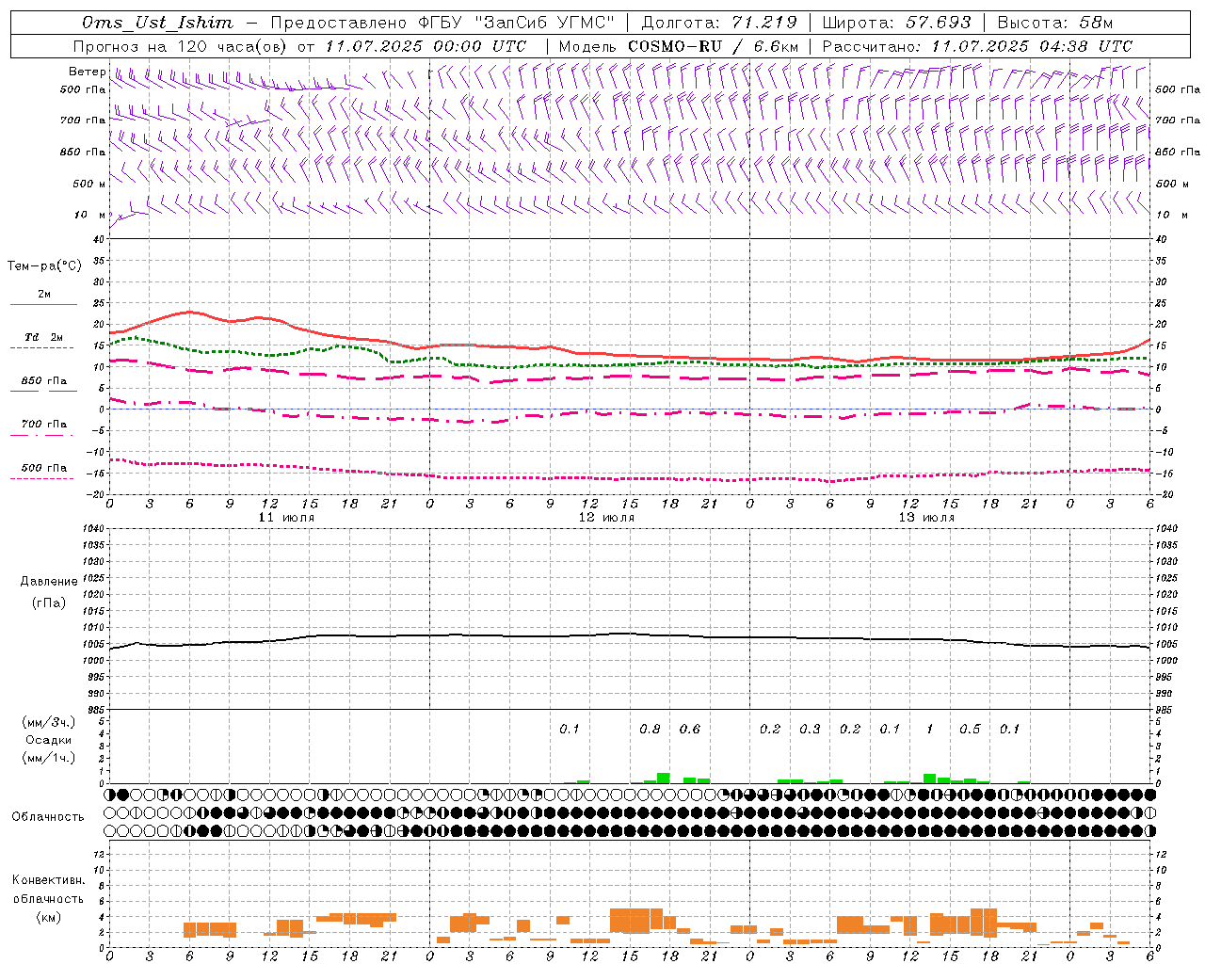This screenshot has width=1205, height=964.
Task: Select the 'Td 2м' dew point legend label
Action: 44,337
